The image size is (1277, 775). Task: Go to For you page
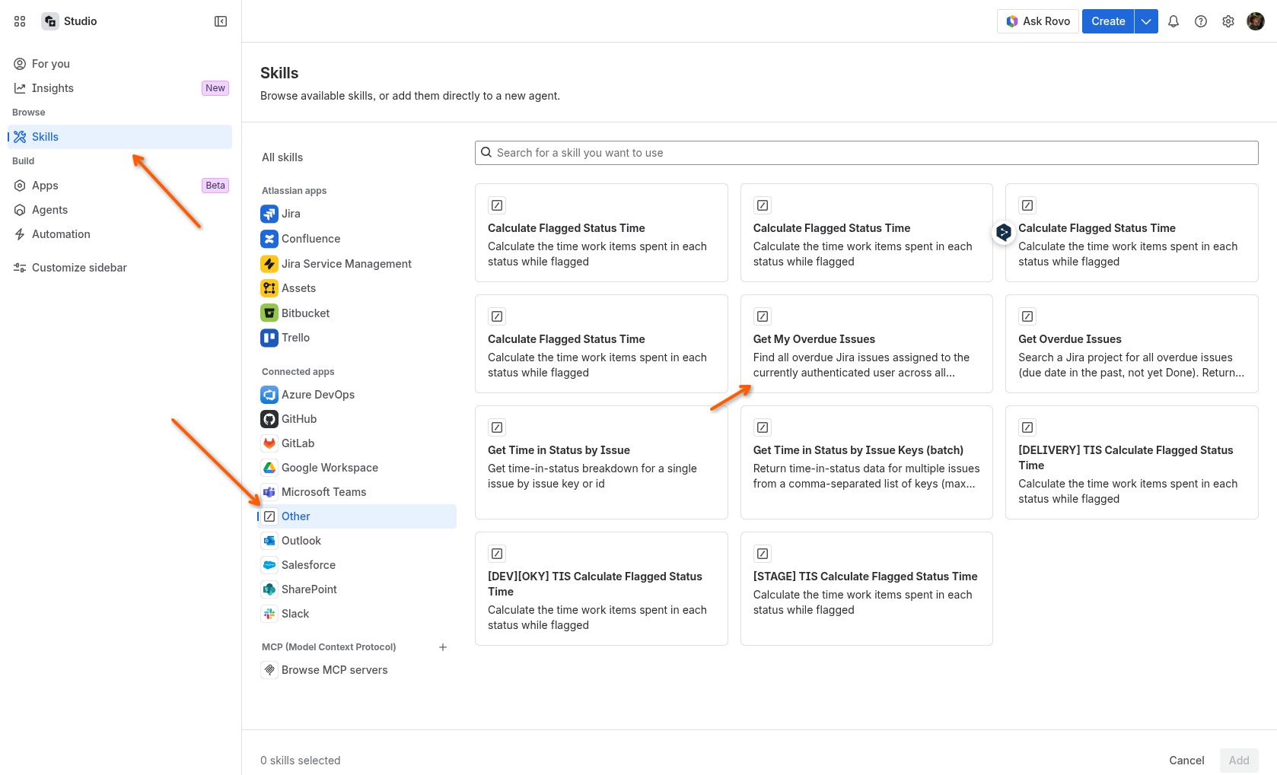[119, 64]
